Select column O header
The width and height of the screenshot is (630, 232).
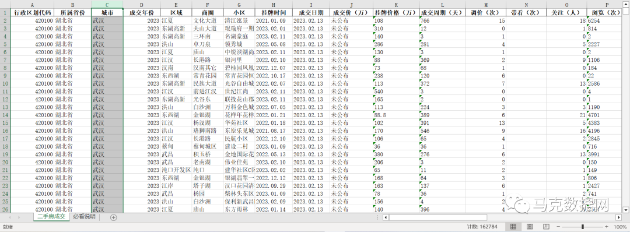pos(566,5)
